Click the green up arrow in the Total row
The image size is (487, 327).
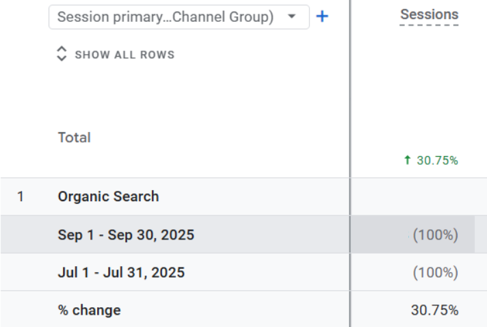click(408, 161)
